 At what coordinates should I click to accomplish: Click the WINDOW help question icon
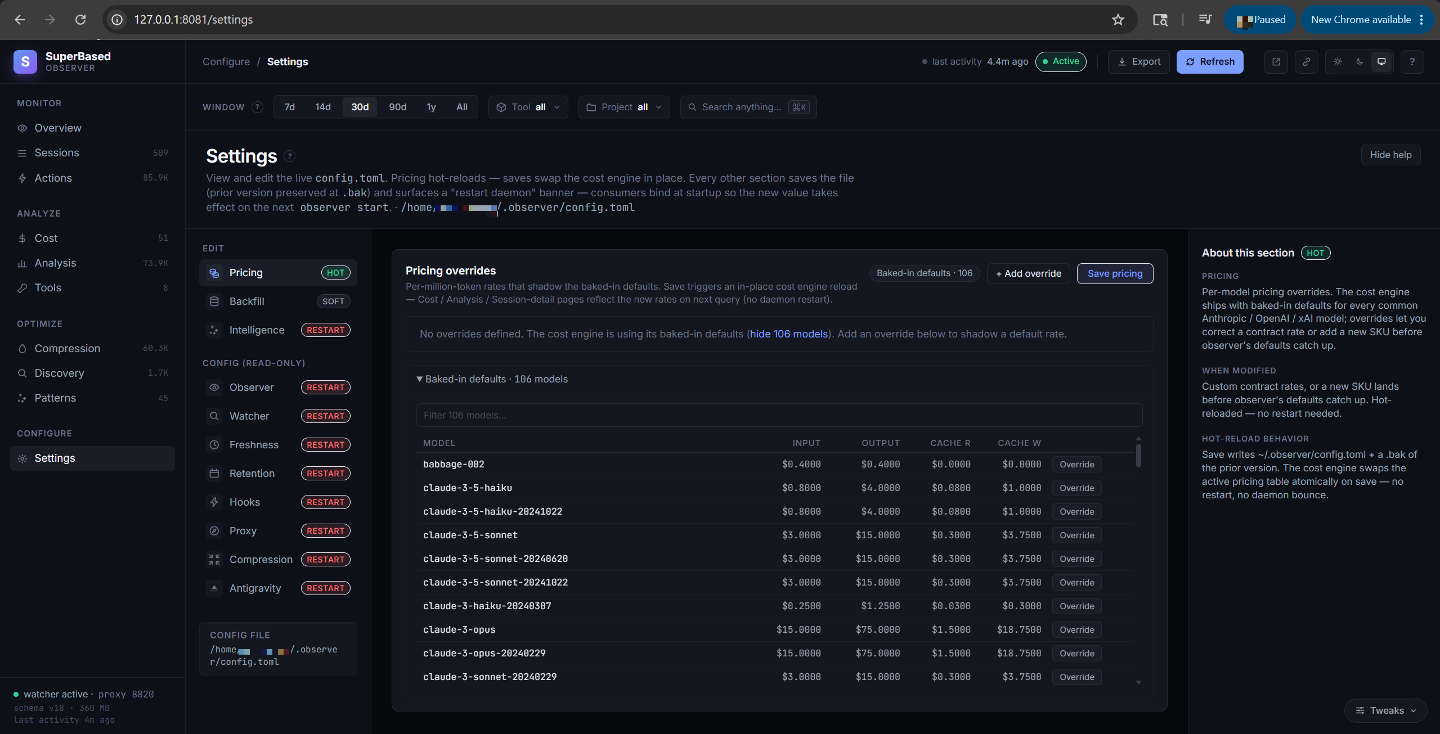257,107
